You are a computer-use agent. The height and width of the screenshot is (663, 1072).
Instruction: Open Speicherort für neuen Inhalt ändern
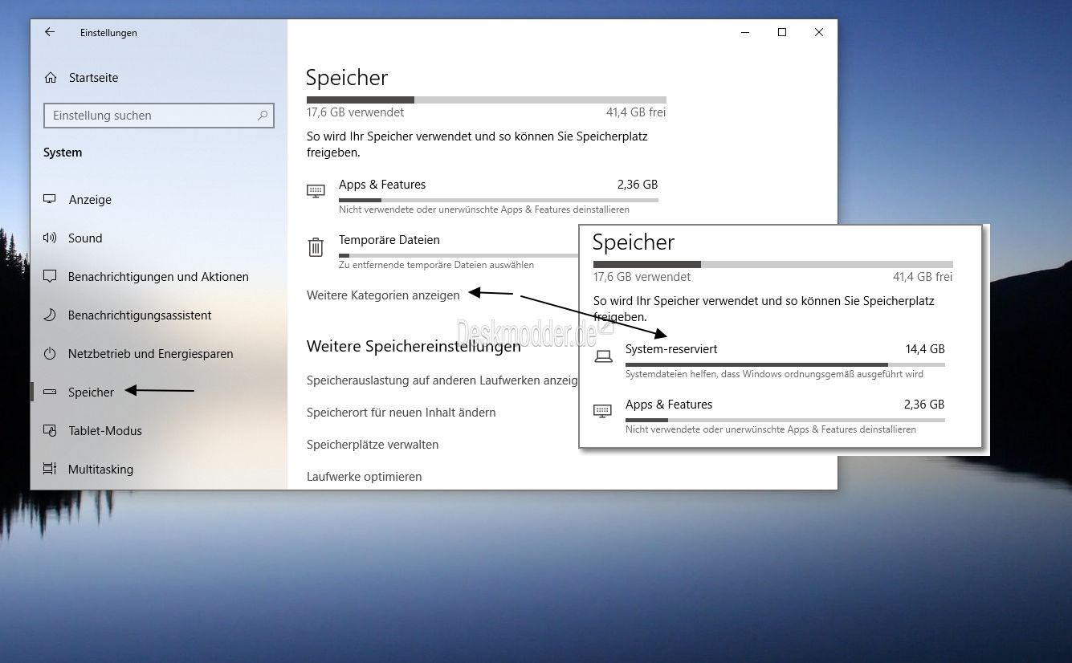click(401, 413)
